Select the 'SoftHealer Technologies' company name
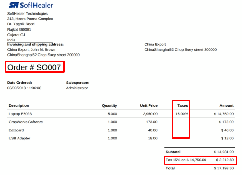242x175 pixels. point(28,14)
